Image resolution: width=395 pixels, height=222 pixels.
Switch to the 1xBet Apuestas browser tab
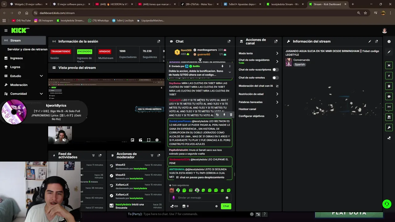(x=242, y=4)
